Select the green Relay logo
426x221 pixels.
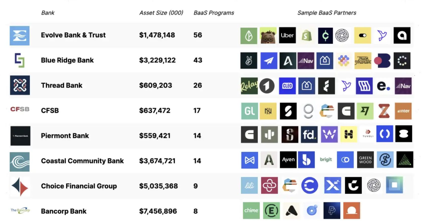(x=249, y=86)
